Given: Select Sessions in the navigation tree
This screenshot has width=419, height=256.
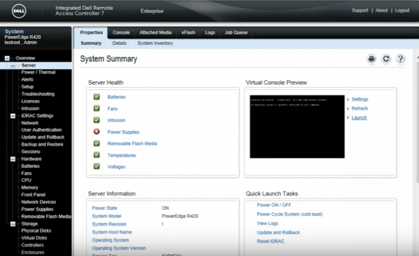Looking at the screenshot, I should click(31, 152).
